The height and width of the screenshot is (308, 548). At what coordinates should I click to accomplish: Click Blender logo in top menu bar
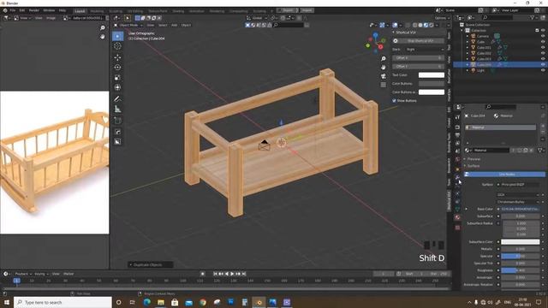pos(5,10)
